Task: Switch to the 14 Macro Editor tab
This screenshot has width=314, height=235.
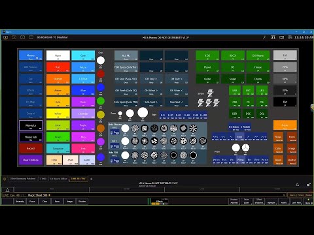Action: (58, 179)
